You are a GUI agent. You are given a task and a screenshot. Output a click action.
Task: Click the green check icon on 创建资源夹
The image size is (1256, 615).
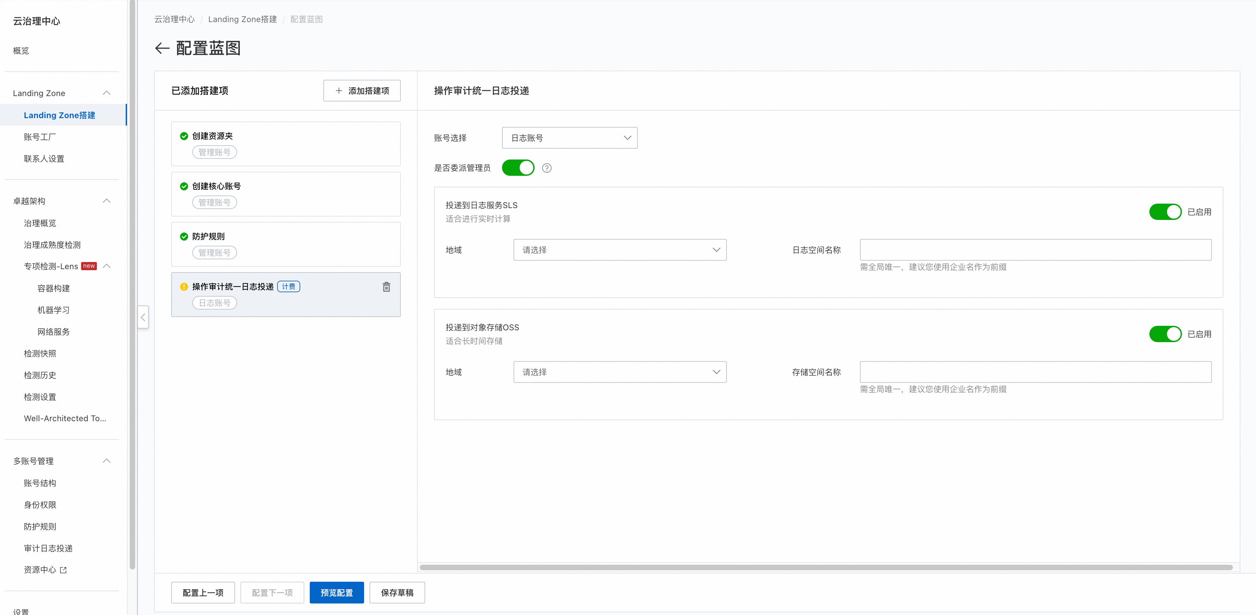click(184, 136)
